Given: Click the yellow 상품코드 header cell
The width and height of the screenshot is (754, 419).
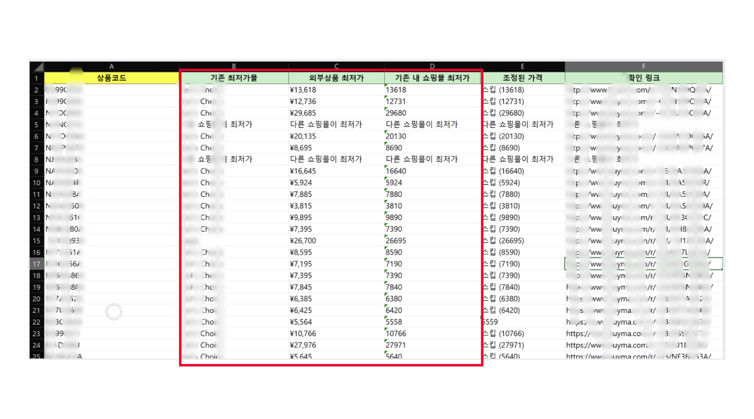Looking at the screenshot, I should 111,78.
